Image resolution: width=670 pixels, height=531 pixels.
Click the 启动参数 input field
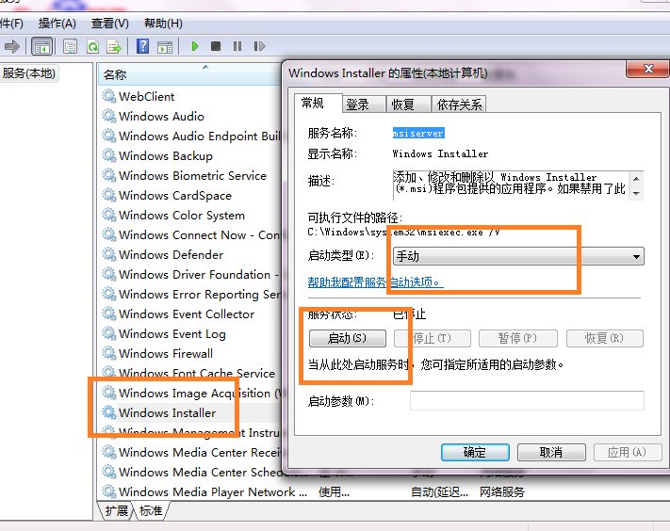(527, 401)
